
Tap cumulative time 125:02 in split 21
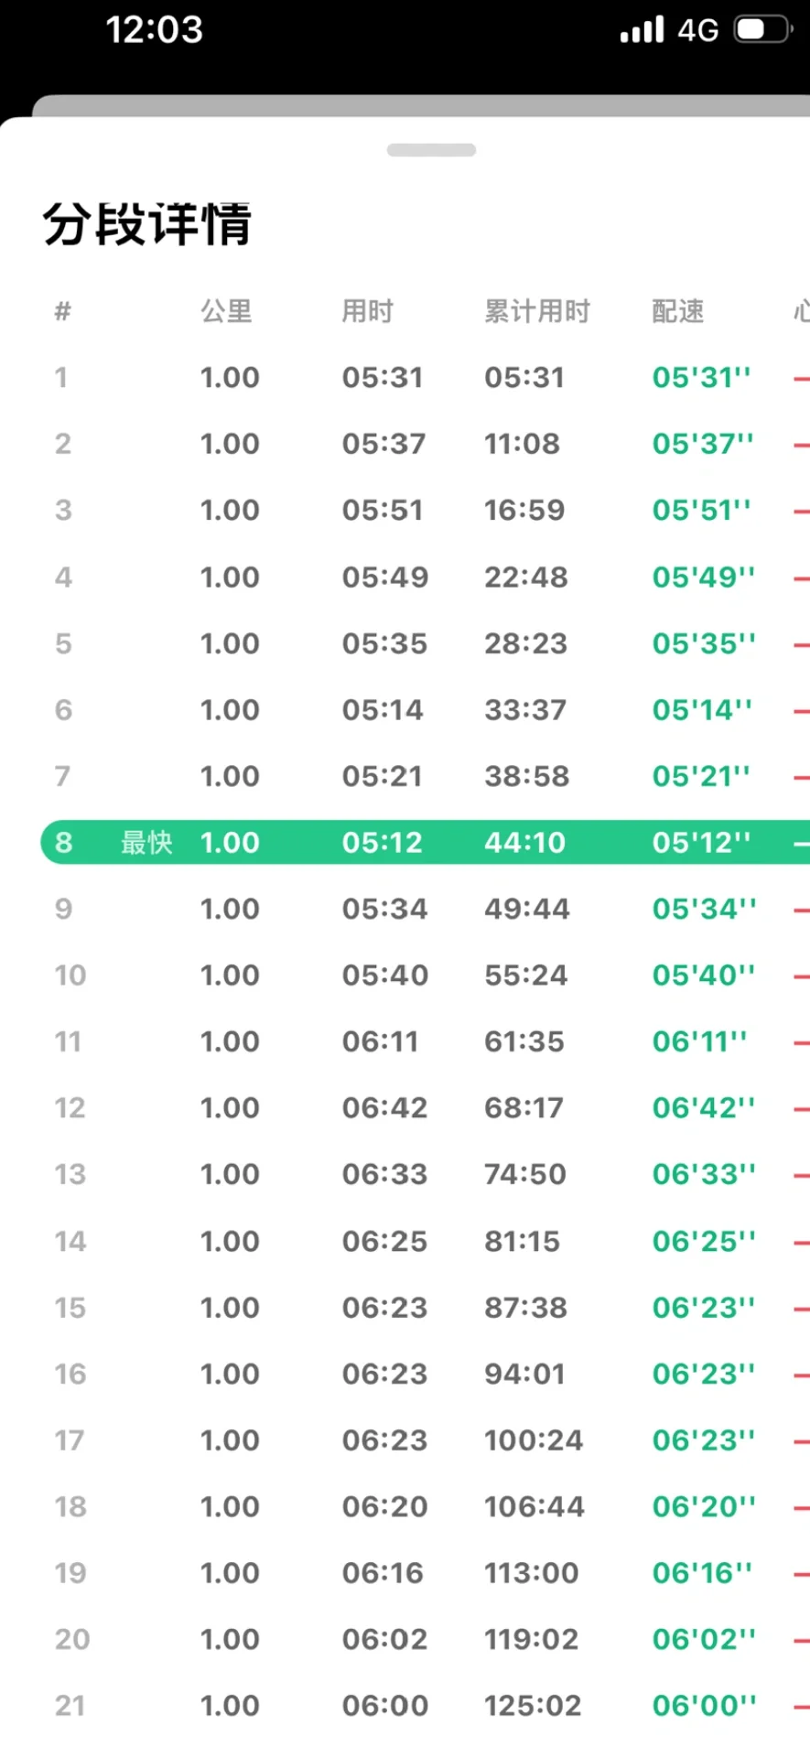tap(532, 1705)
